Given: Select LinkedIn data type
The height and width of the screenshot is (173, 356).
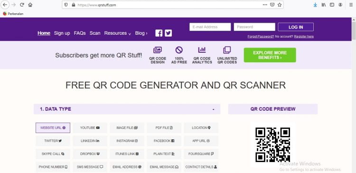Looking at the screenshot, I should (90, 141).
